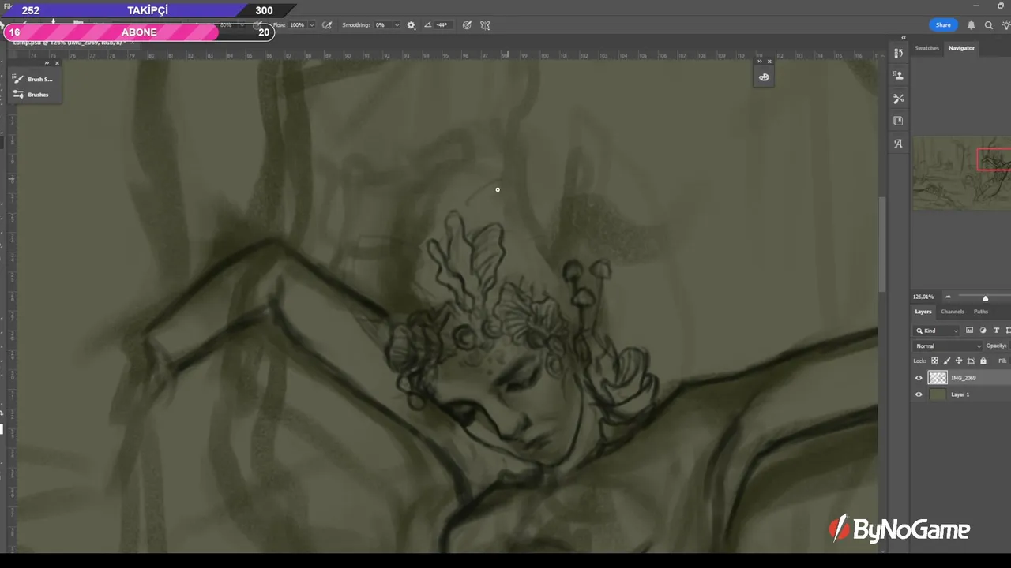The width and height of the screenshot is (1011, 568).
Task: Open the smoothing options gear
Action: tap(411, 25)
